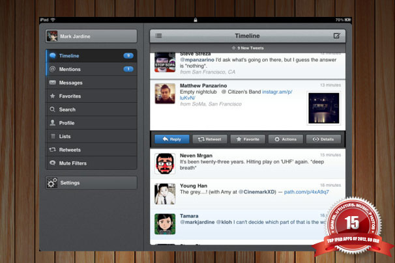View Details of the selected tweet
The width and height of the screenshot is (395, 263).
coord(323,139)
